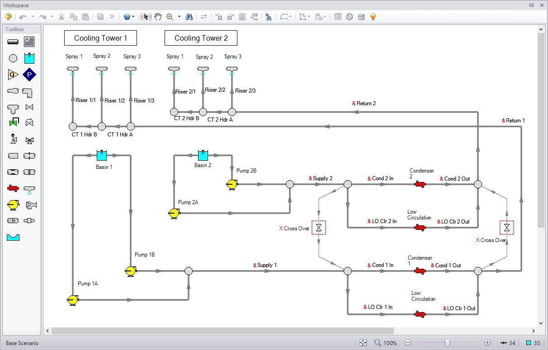Select the Screen junction tool
The width and height of the screenshot is (548, 350).
click(29, 172)
